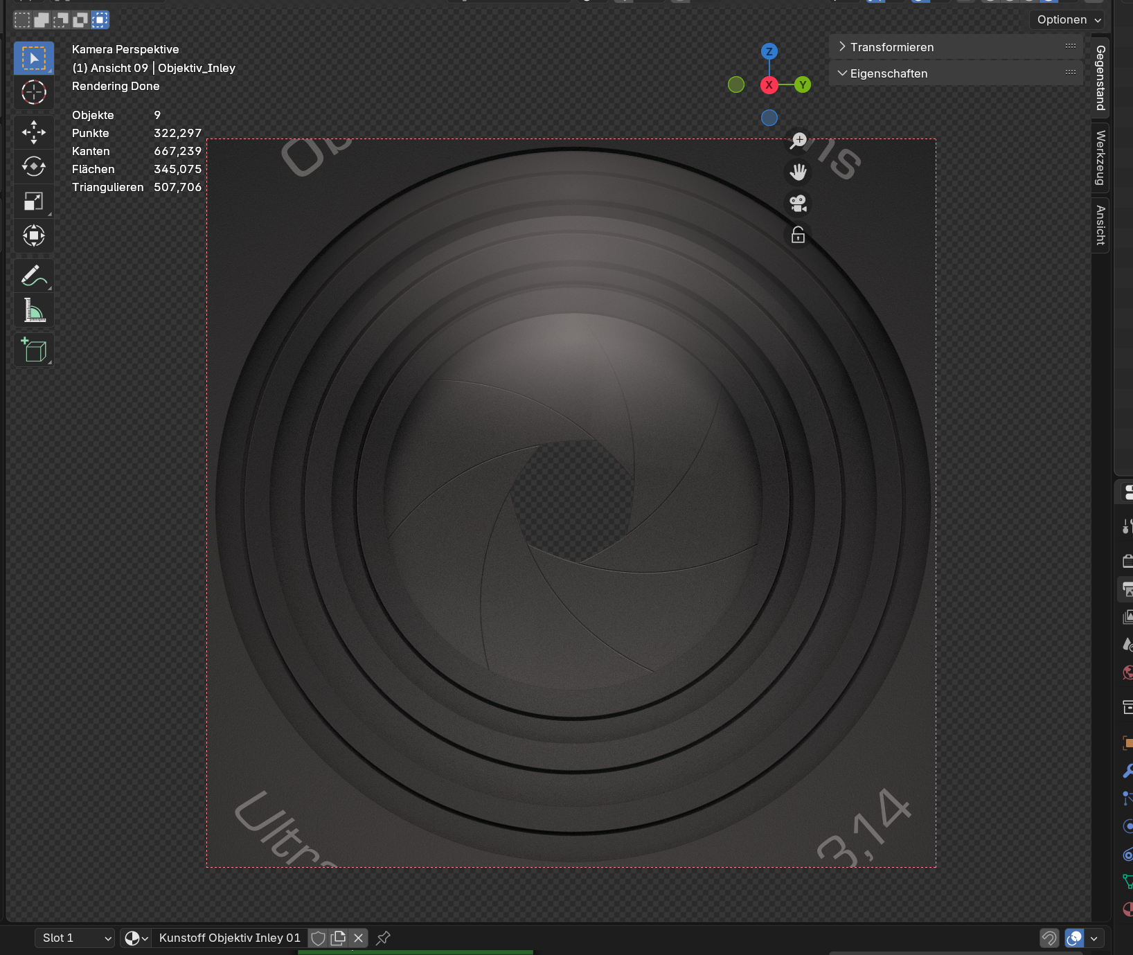The image size is (1133, 955).
Task: Open the Optionen dropdown
Action: 1068,20
